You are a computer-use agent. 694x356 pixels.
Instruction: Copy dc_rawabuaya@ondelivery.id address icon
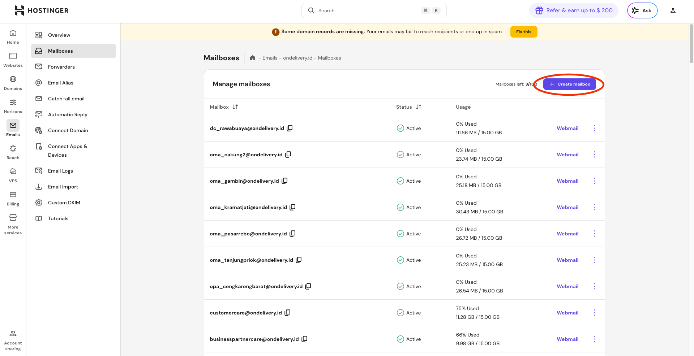click(290, 128)
